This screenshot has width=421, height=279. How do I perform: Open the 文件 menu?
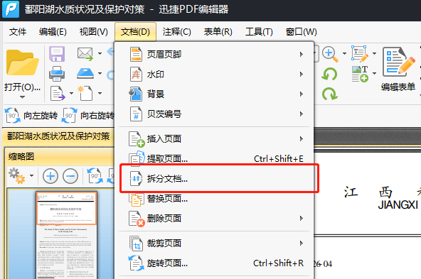click(18, 32)
